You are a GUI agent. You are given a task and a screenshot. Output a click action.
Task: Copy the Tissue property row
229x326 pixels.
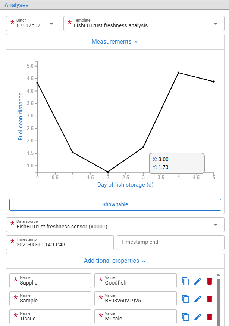point(185,317)
